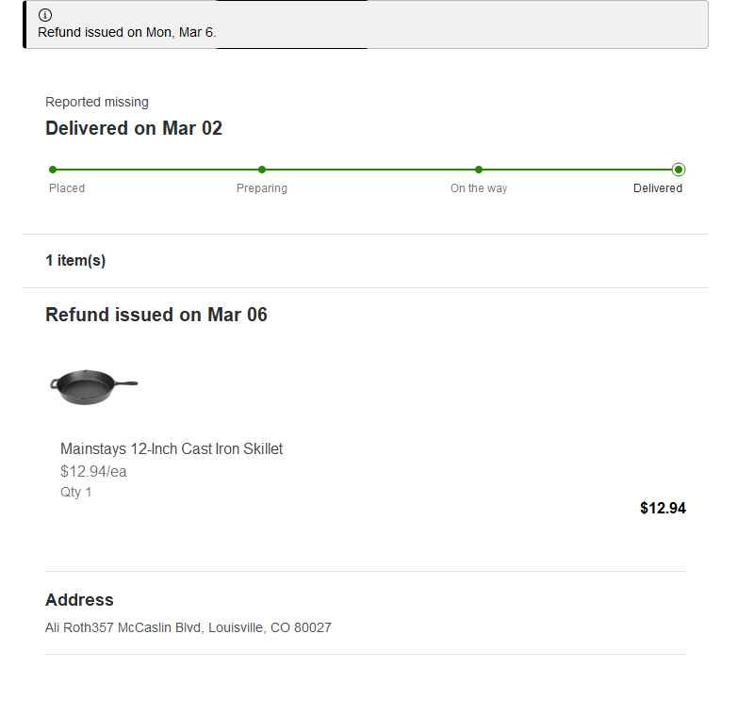Click the Delivered step marker
This screenshot has width=754, height=715.
tap(679, 170)
